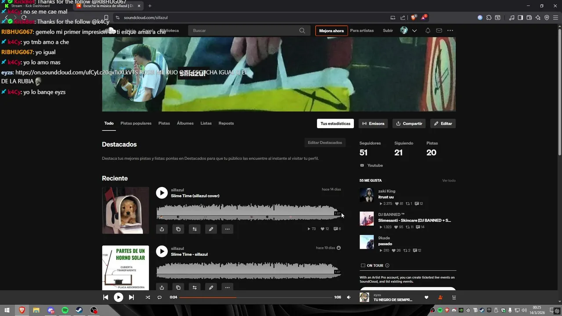
Task: Seek in Slime Time (sillazul cover) waveform
Action: [249, 212]
